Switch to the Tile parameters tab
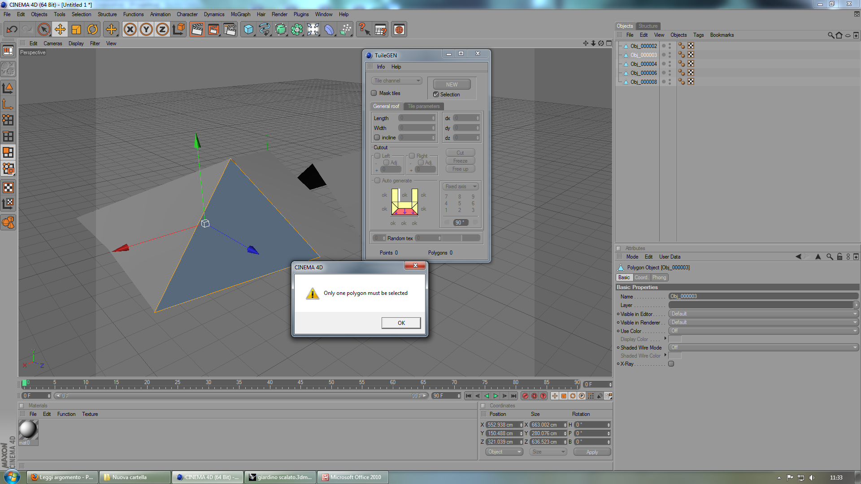The height and width of the screenshot is (484, 861). click(x=423, y=106)
